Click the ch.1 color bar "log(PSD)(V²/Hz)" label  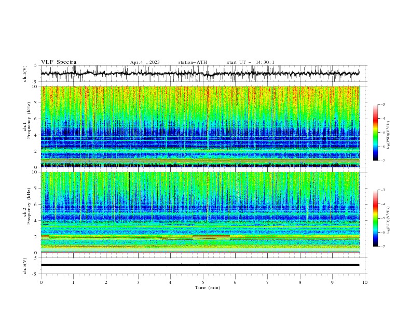[x=389, y=135]
